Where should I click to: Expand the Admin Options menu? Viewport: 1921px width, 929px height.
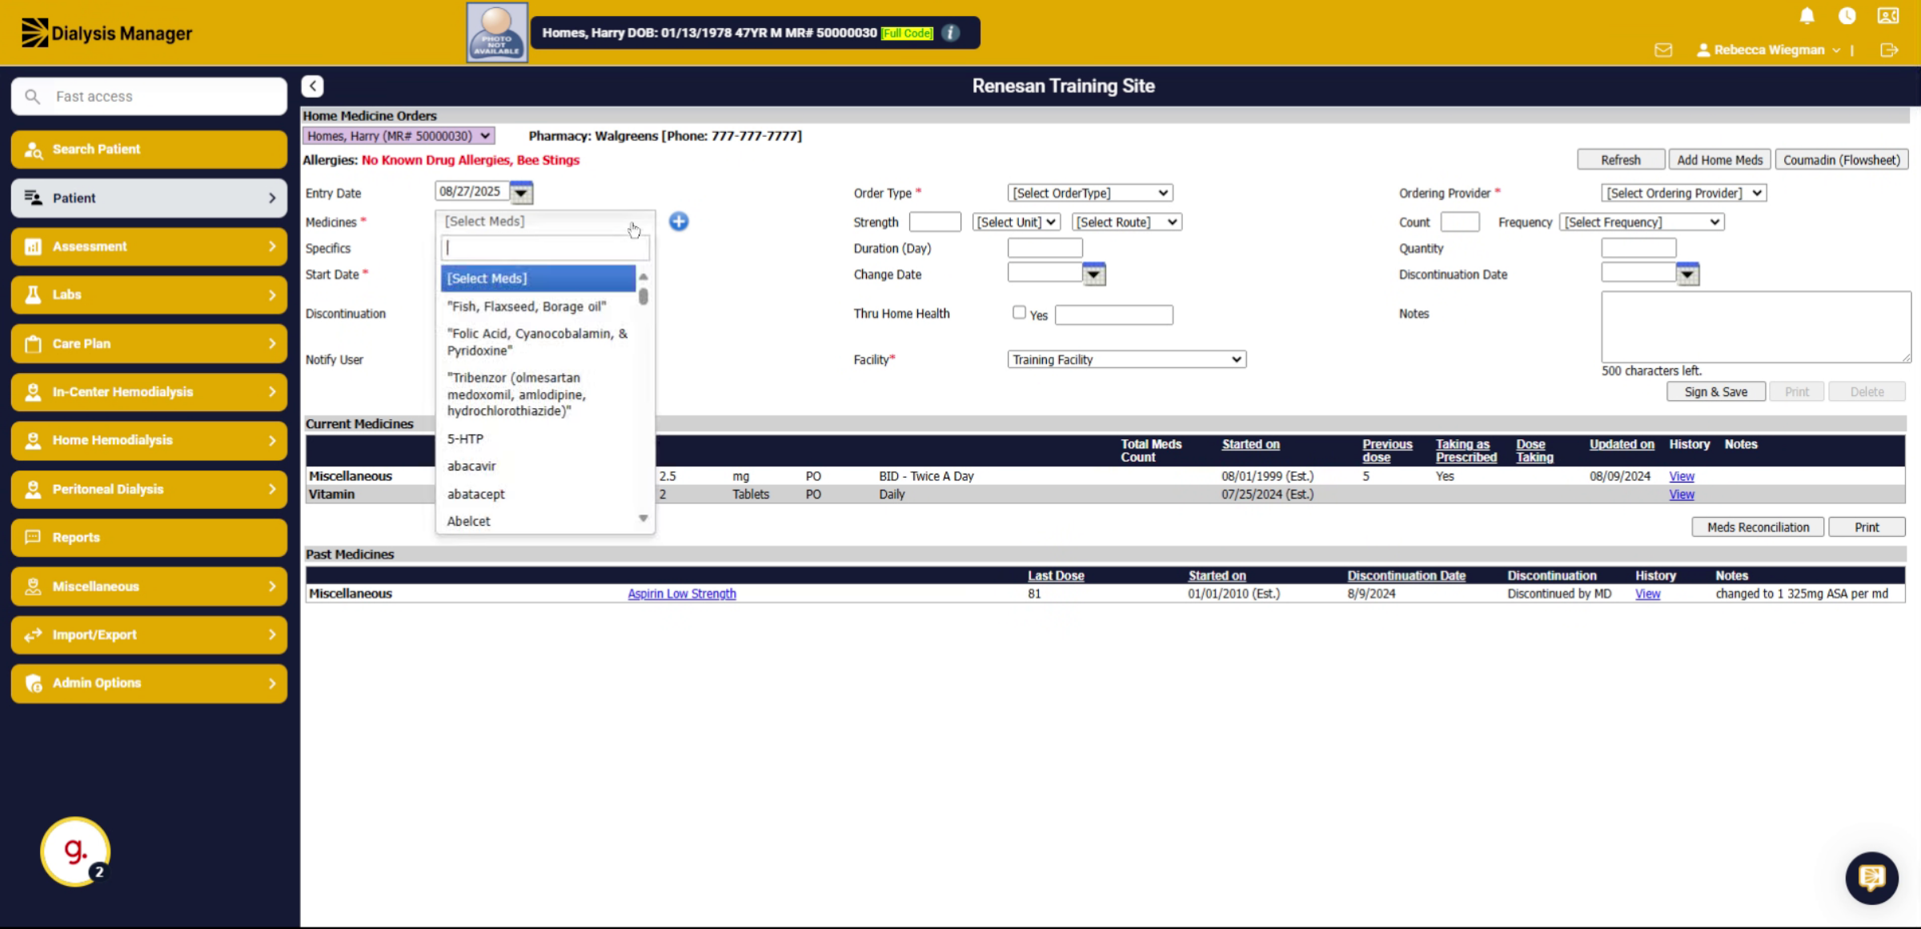(149, 683)
